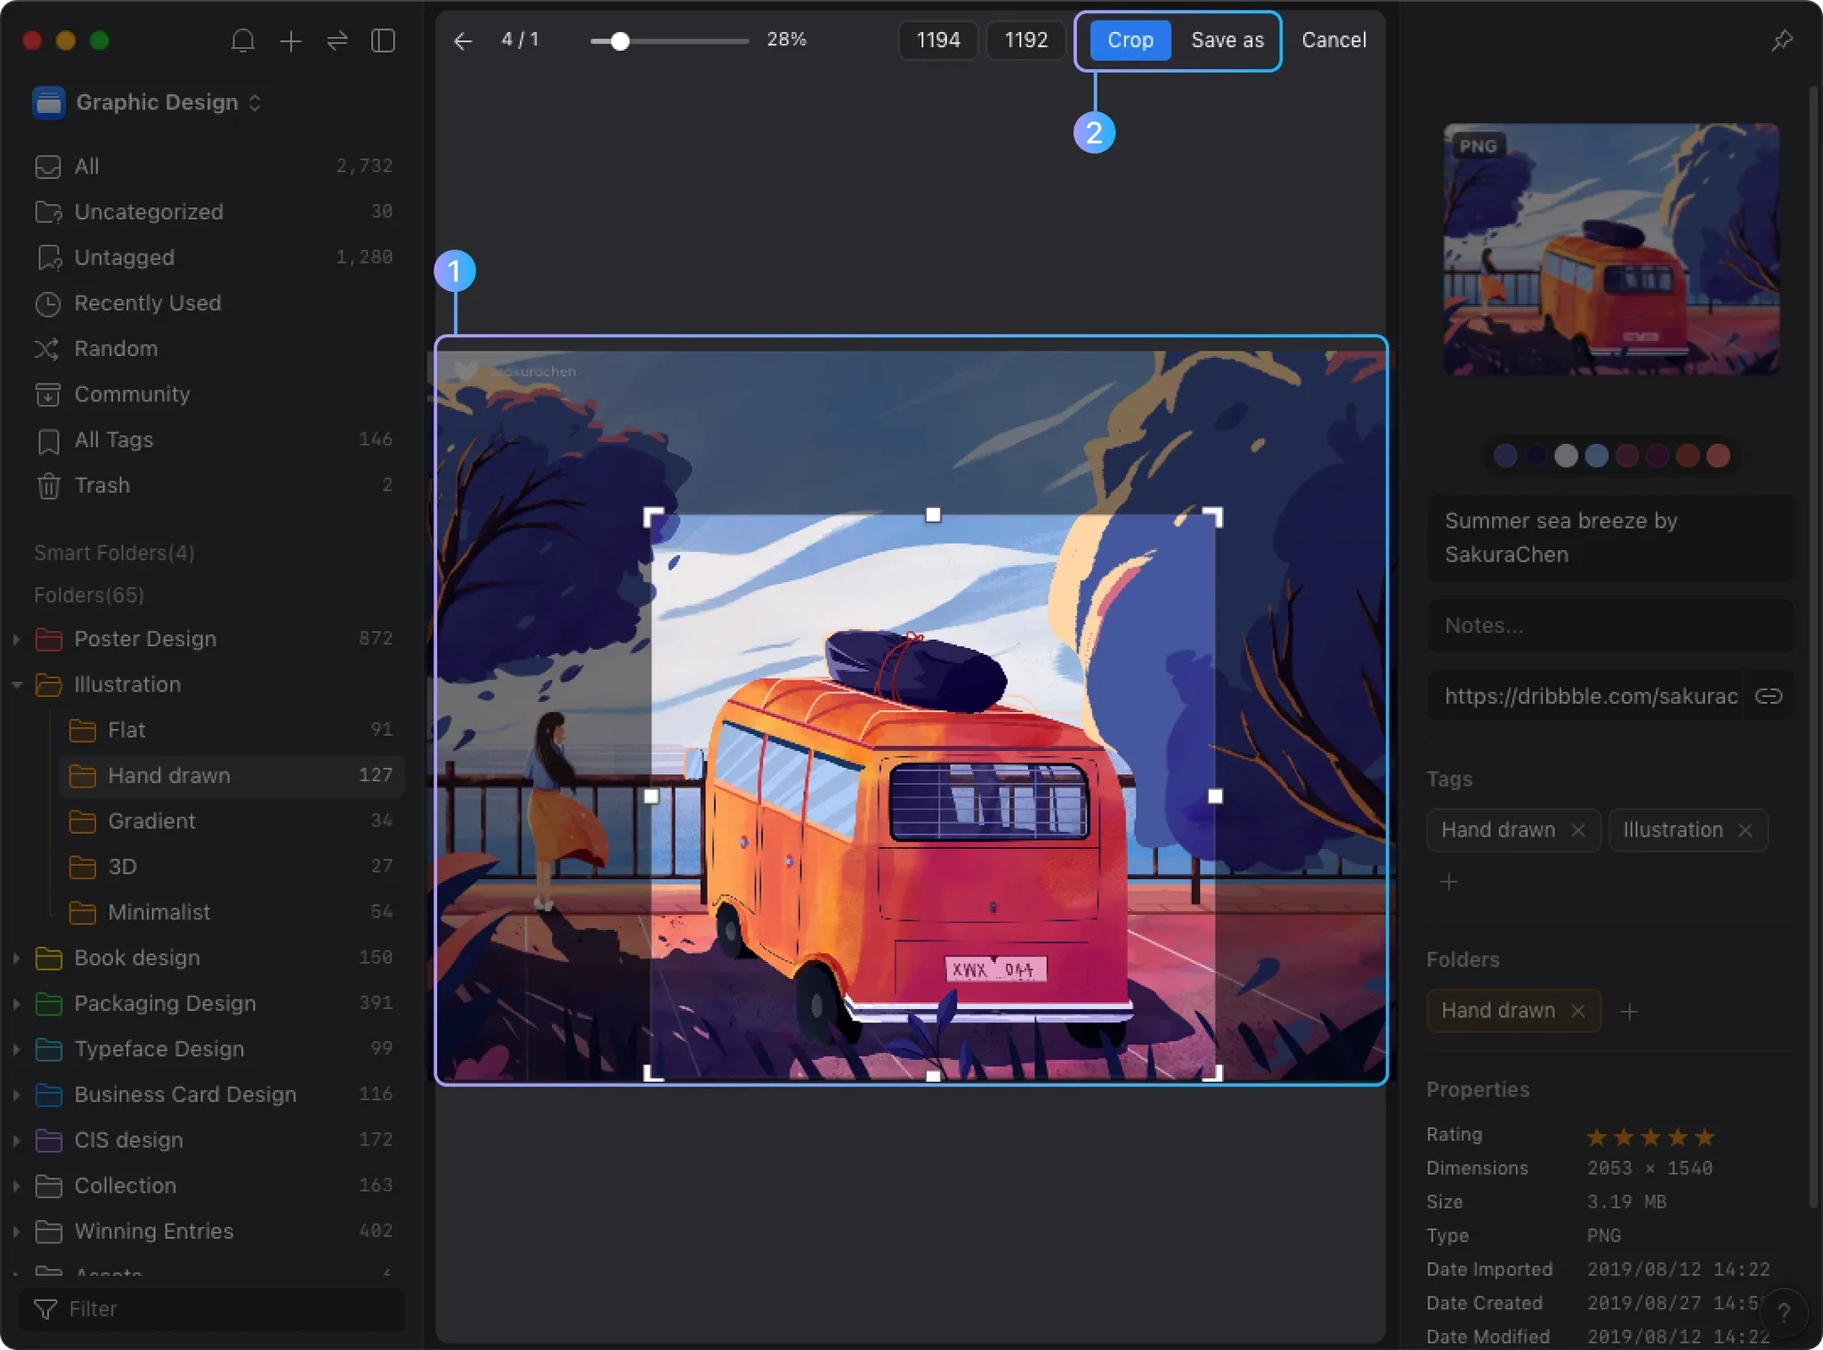1823x1350 pixels.
Task: Click the switch library arrows icon
Action: coord(337,41)
